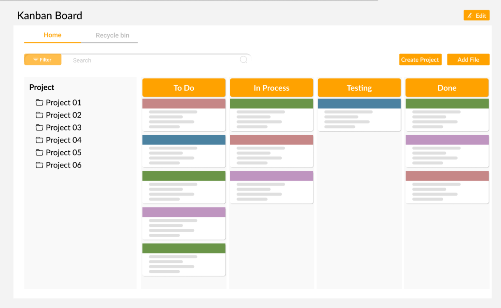Open the folder icon next to Project 04

tap(39, 140)
